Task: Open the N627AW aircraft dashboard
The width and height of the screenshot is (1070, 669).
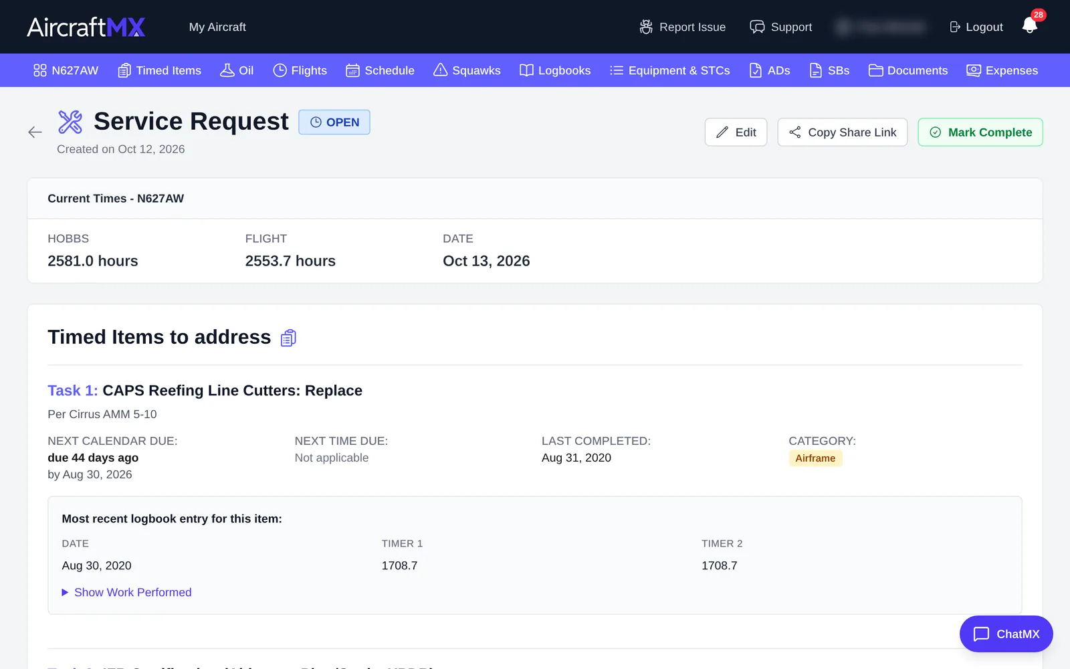Action: coord(66,70)
